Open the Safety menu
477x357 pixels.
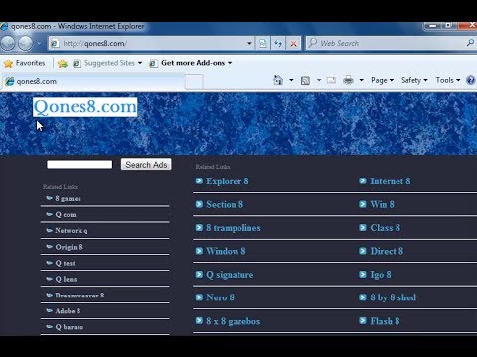[x=414, y=80]
